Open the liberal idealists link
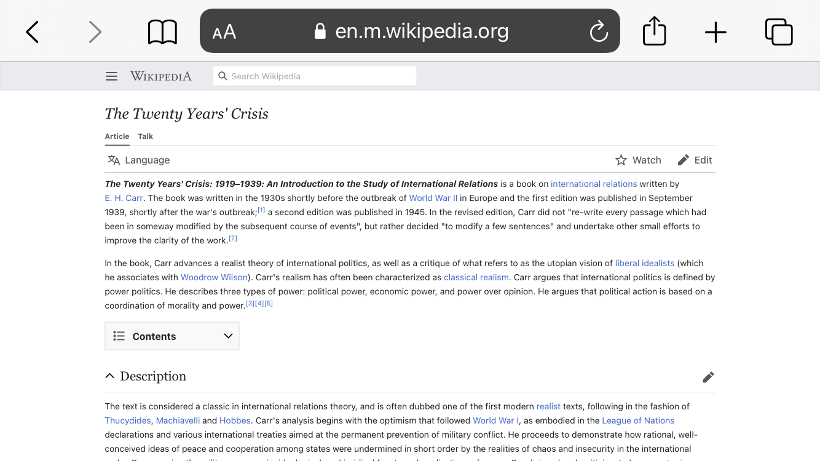The width and height of the screenshot is (820, 461). click(645, 263)
